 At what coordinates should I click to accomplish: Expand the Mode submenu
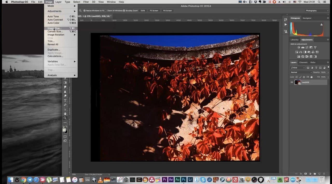pos(61,6)
